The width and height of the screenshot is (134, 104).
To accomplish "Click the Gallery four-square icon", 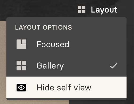I will 21,66.
